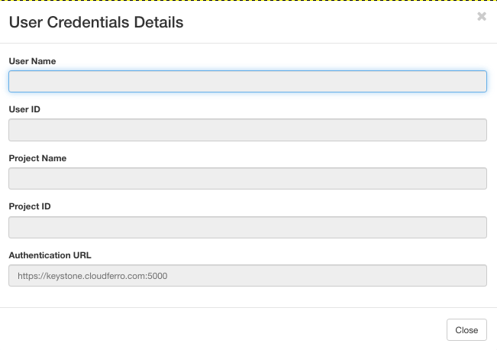Viewport: 497px width, 350px height.
Task: Select the Project Name text box
Action: click(x=247, y=179)
